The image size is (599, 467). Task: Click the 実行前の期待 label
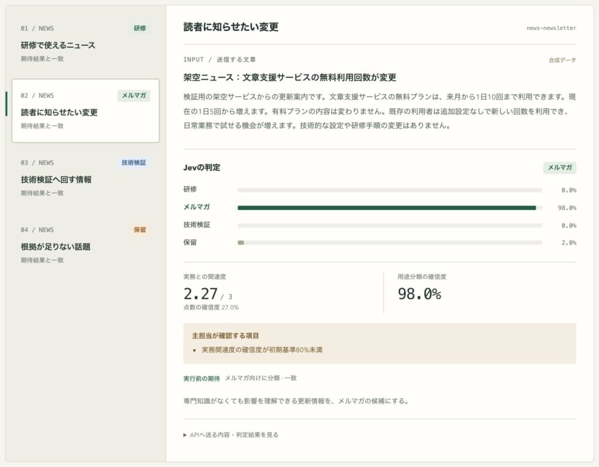(x=201, y=378)
